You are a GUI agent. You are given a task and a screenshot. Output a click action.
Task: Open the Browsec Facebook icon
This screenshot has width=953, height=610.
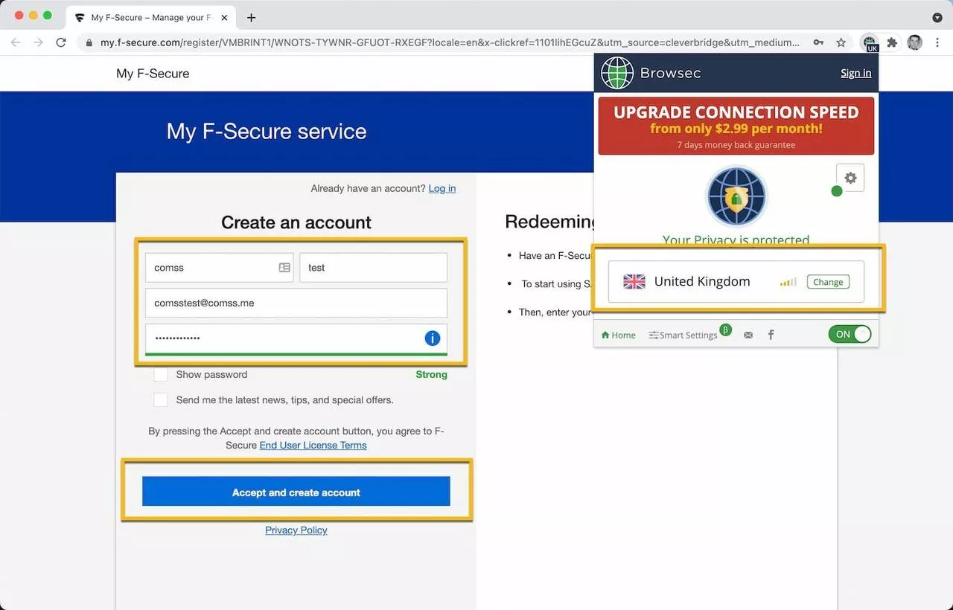[x=771, y=335]
